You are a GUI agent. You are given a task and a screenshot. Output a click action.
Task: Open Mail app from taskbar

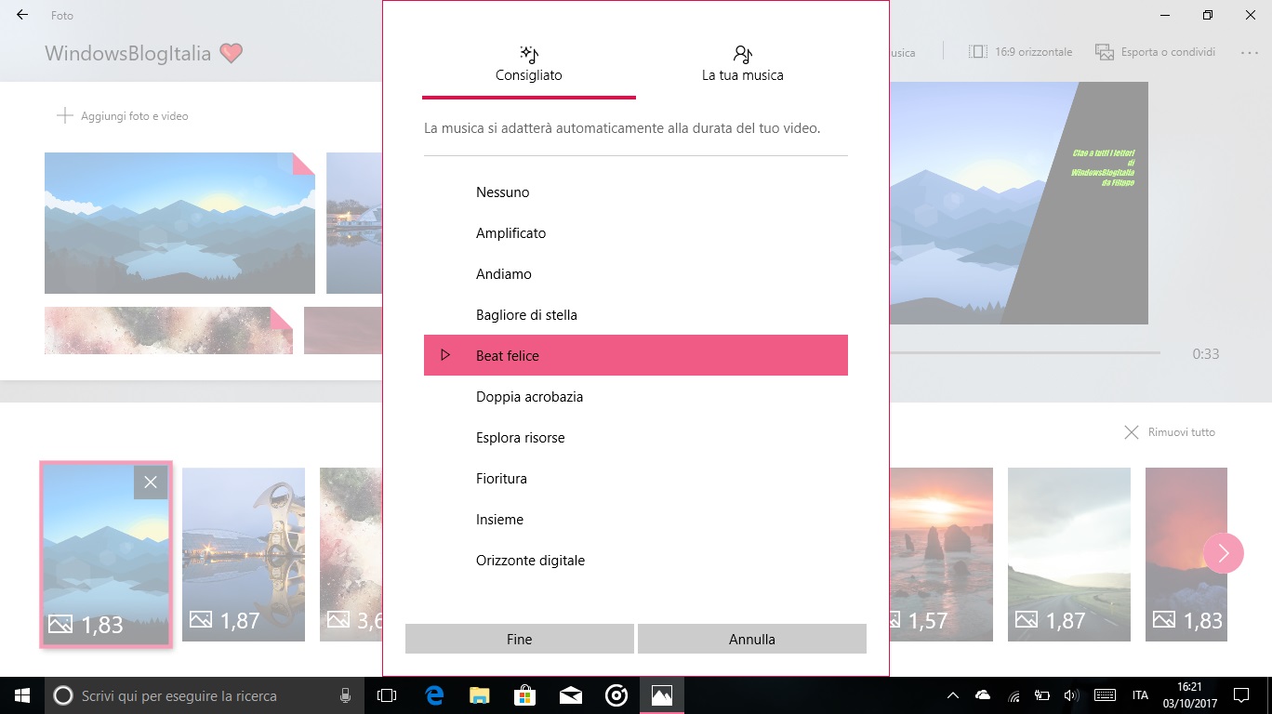click(x=570, y=694)
